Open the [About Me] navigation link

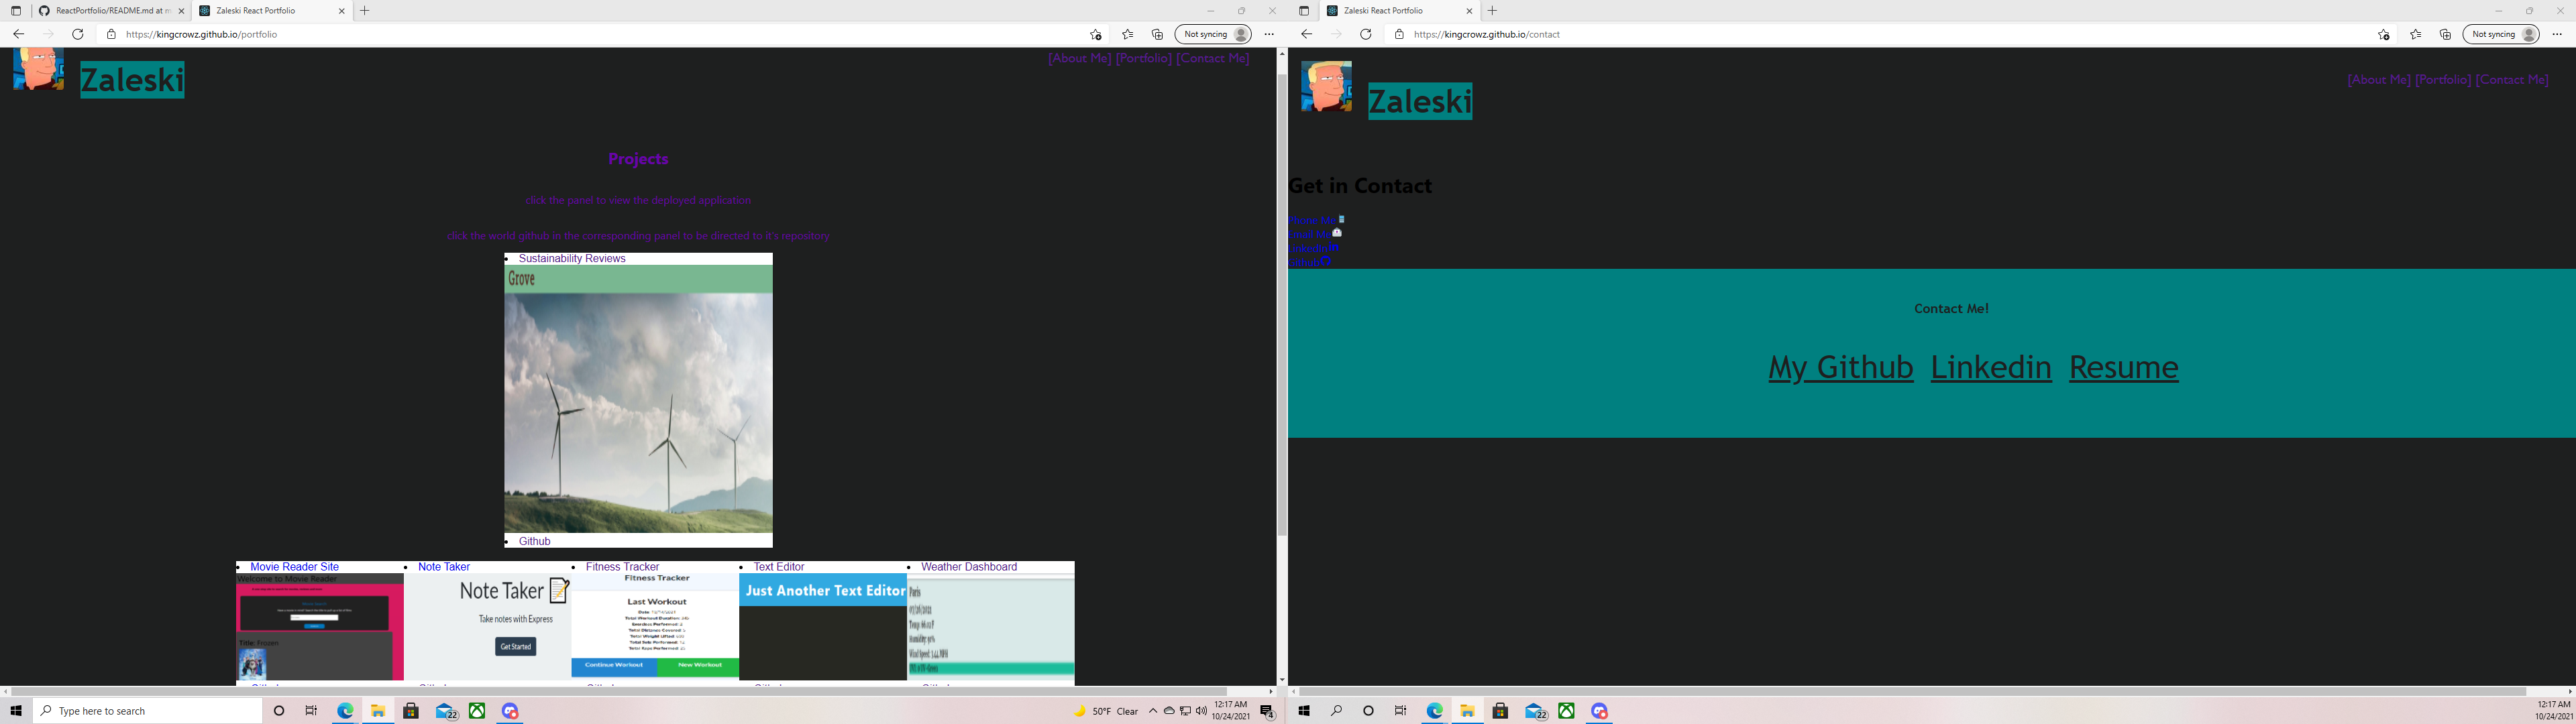pyautogui.click(x=1079, y=58)
